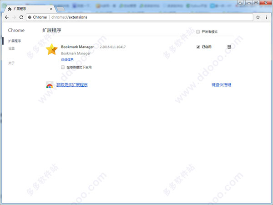The width and height of the screenshot is (273, 205).
Task: Select 设置 in the sidebar
Action: click(x=11, y=48)
